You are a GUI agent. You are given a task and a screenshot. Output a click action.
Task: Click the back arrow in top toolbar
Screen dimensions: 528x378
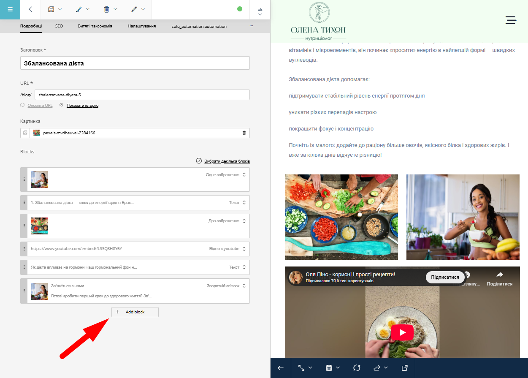click(30, 9)
